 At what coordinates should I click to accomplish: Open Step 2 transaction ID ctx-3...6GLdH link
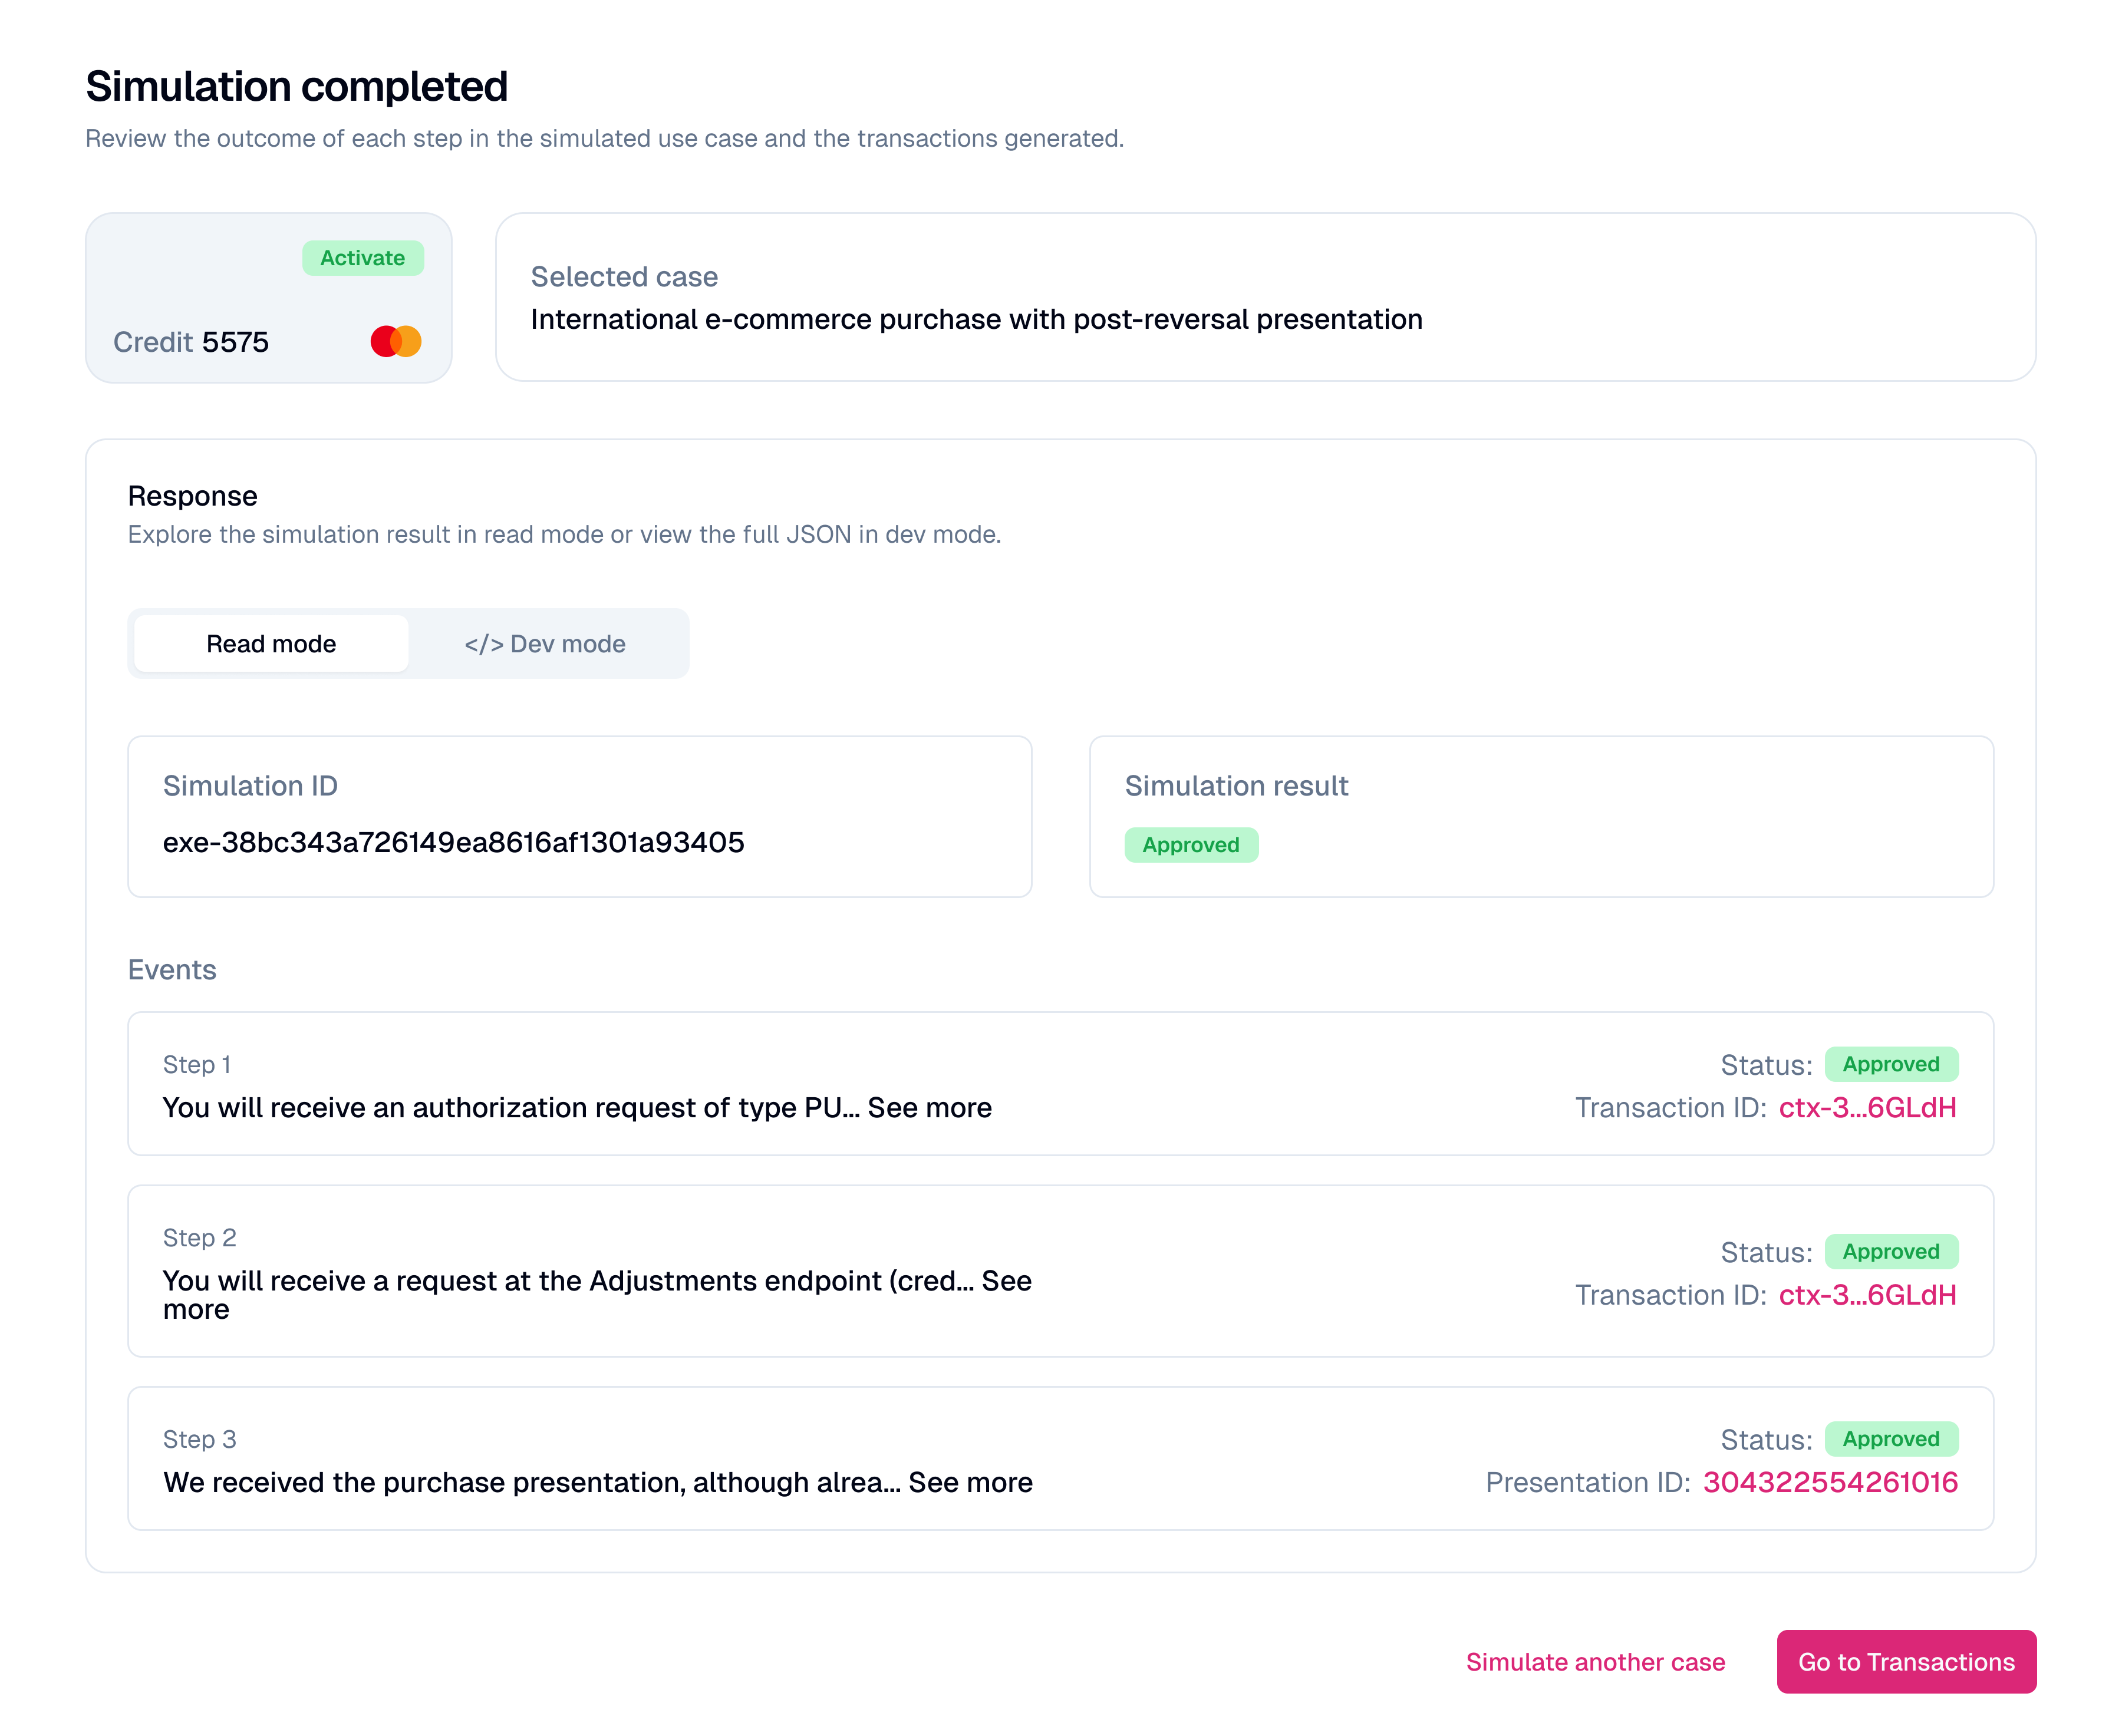(1867, 1295)
